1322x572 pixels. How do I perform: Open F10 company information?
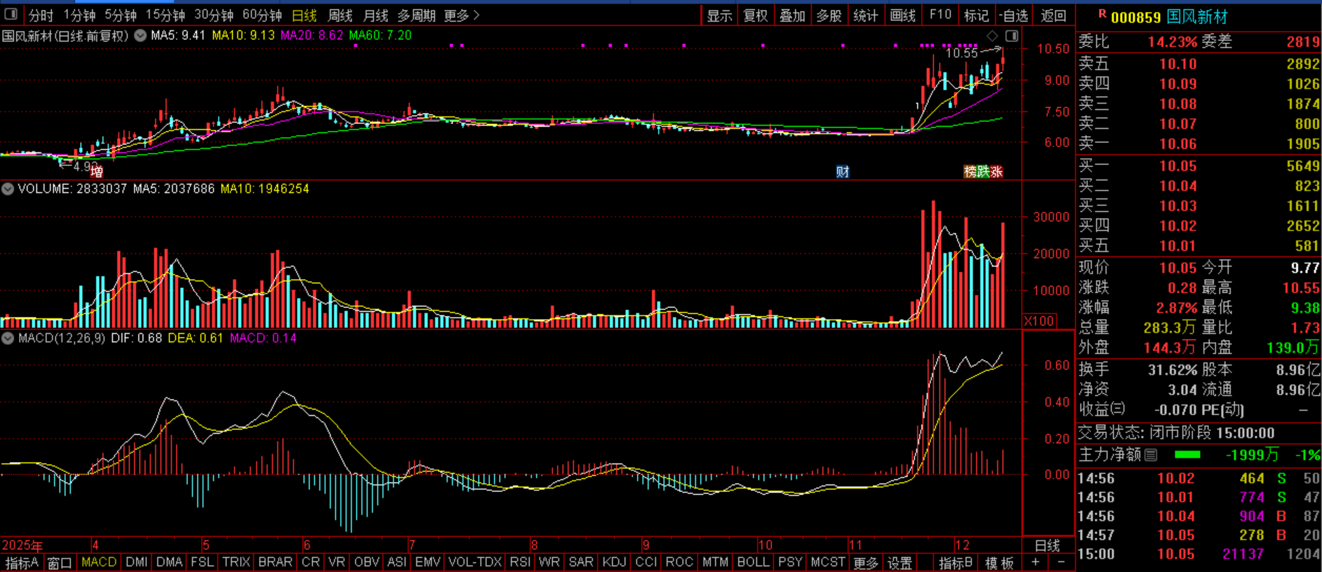[x=940, y=15]
